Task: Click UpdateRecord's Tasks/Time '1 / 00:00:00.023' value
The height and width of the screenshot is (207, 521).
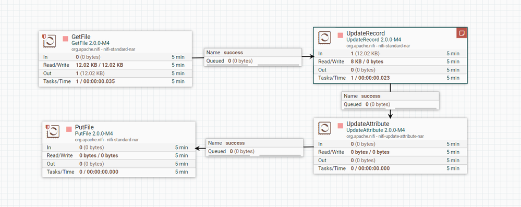Action: click(x=370, y=78)
